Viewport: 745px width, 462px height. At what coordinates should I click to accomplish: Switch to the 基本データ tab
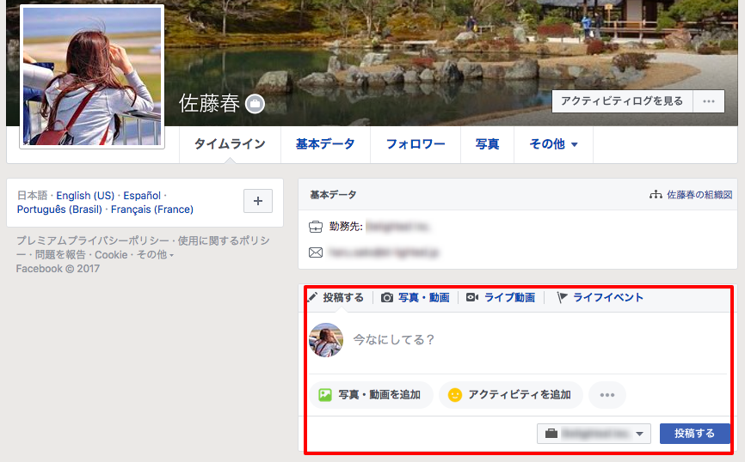325,144
